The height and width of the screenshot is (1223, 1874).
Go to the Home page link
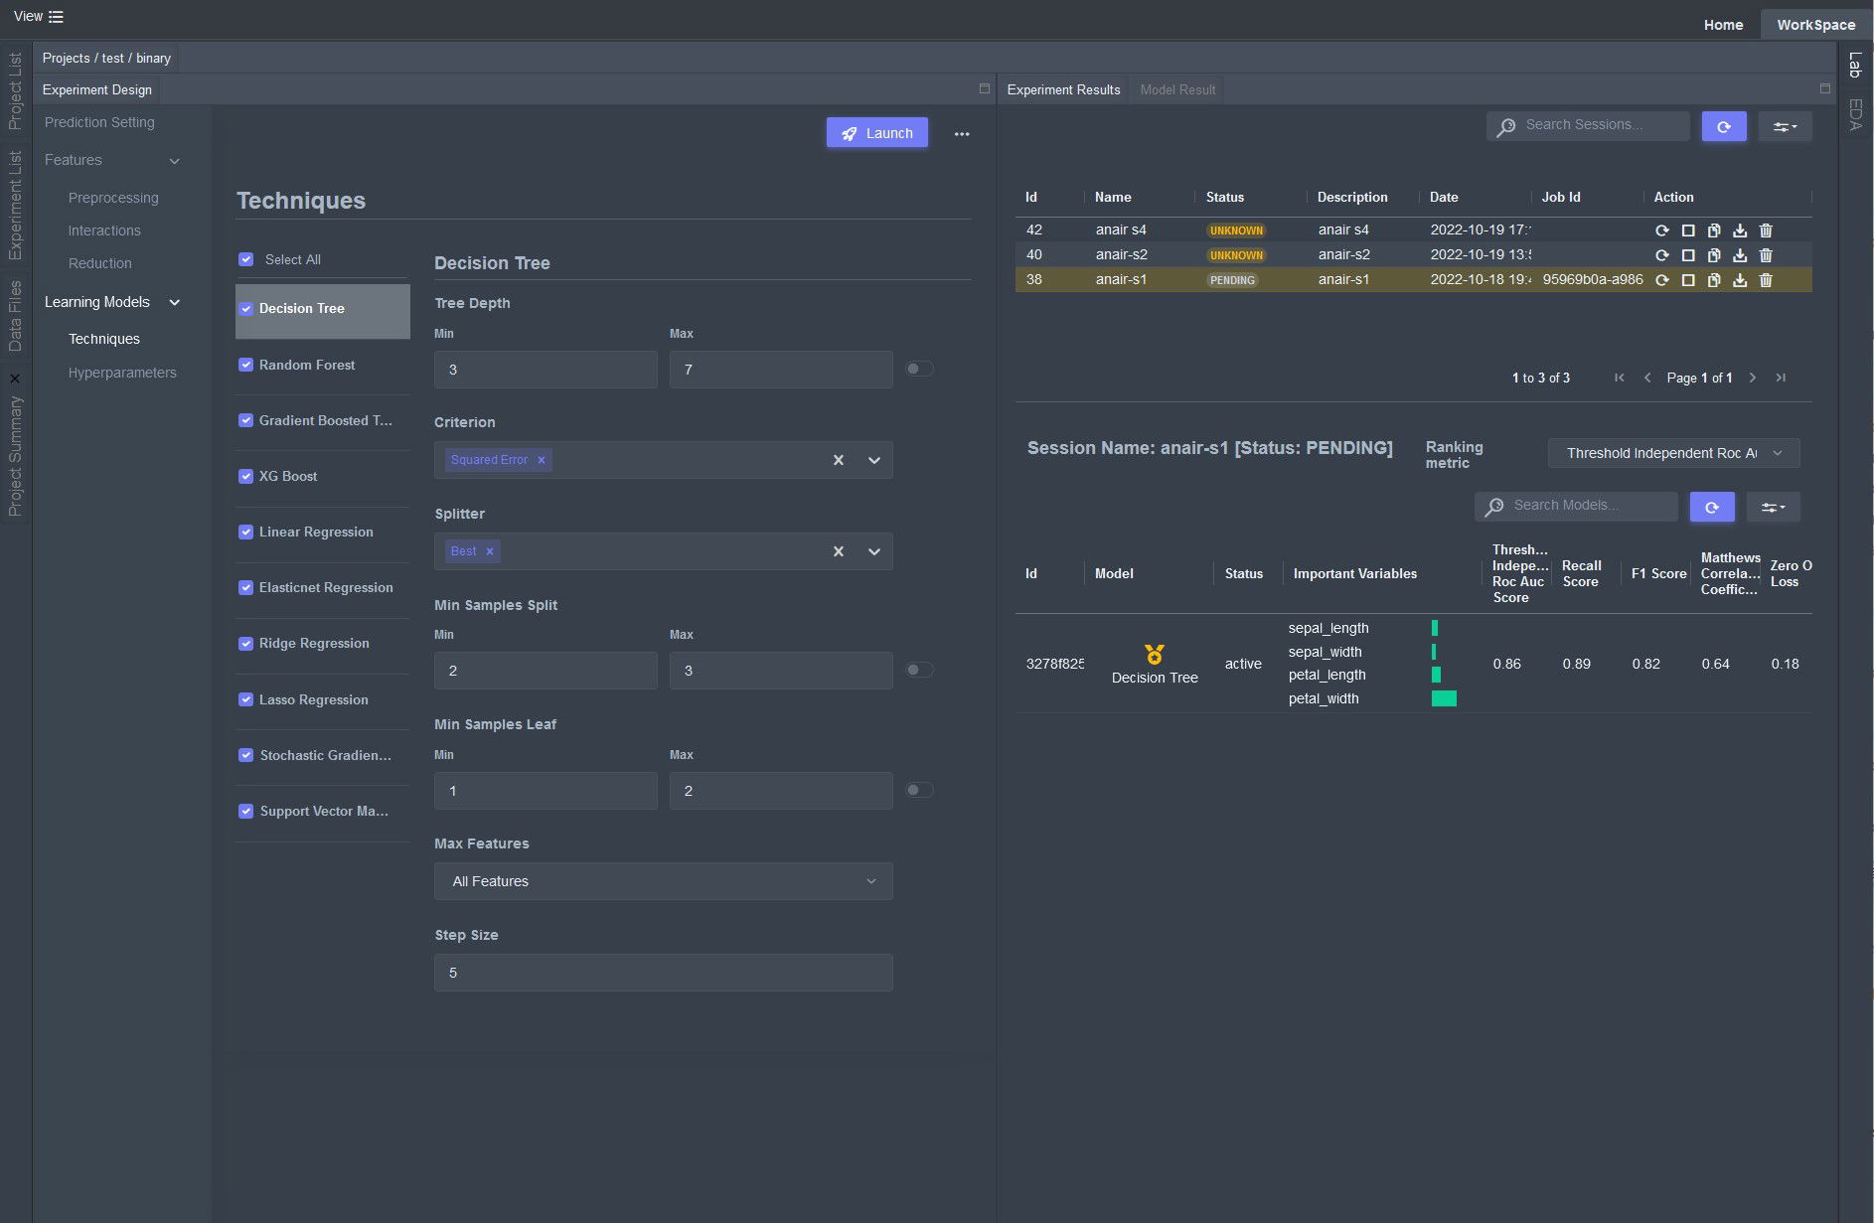[1723, 25]
